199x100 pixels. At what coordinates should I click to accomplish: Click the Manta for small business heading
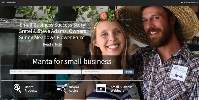[72, 61]
